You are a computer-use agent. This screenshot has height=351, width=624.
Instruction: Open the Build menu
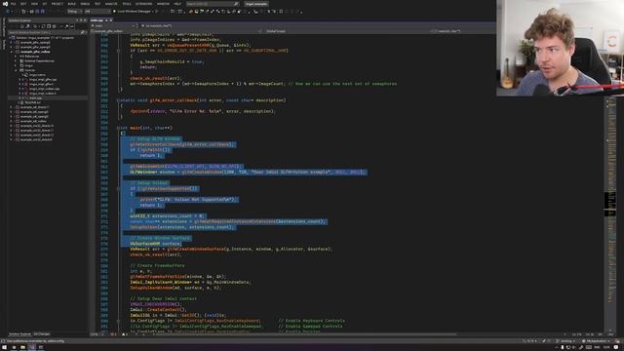pos(71,4)
